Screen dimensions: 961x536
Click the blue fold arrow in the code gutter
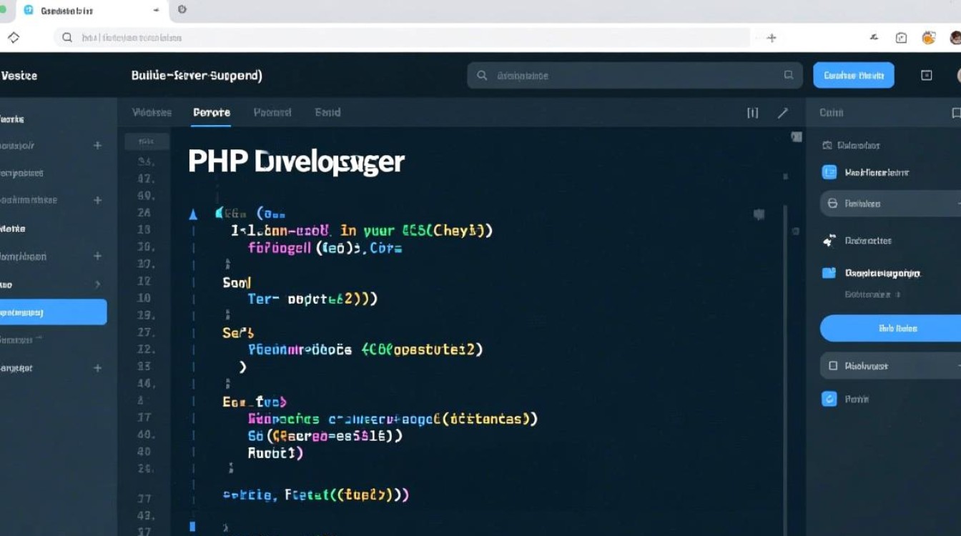point(192,214)
